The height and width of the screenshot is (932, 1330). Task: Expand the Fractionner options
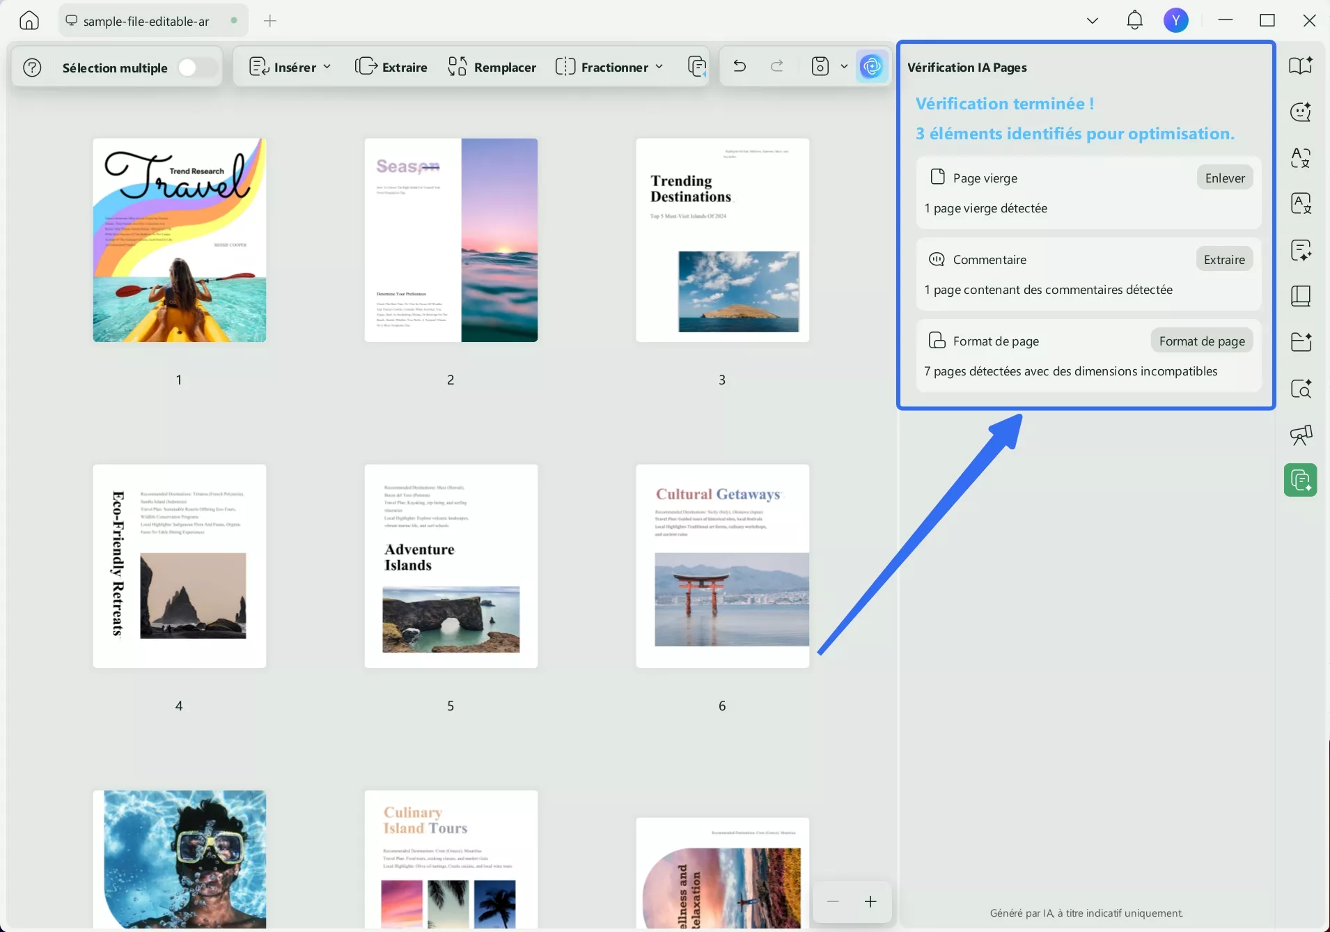[660, 66]
